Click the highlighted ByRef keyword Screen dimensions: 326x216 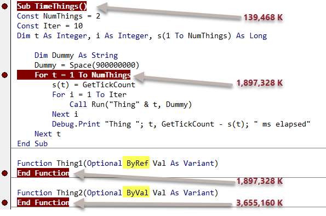[136, 163]
